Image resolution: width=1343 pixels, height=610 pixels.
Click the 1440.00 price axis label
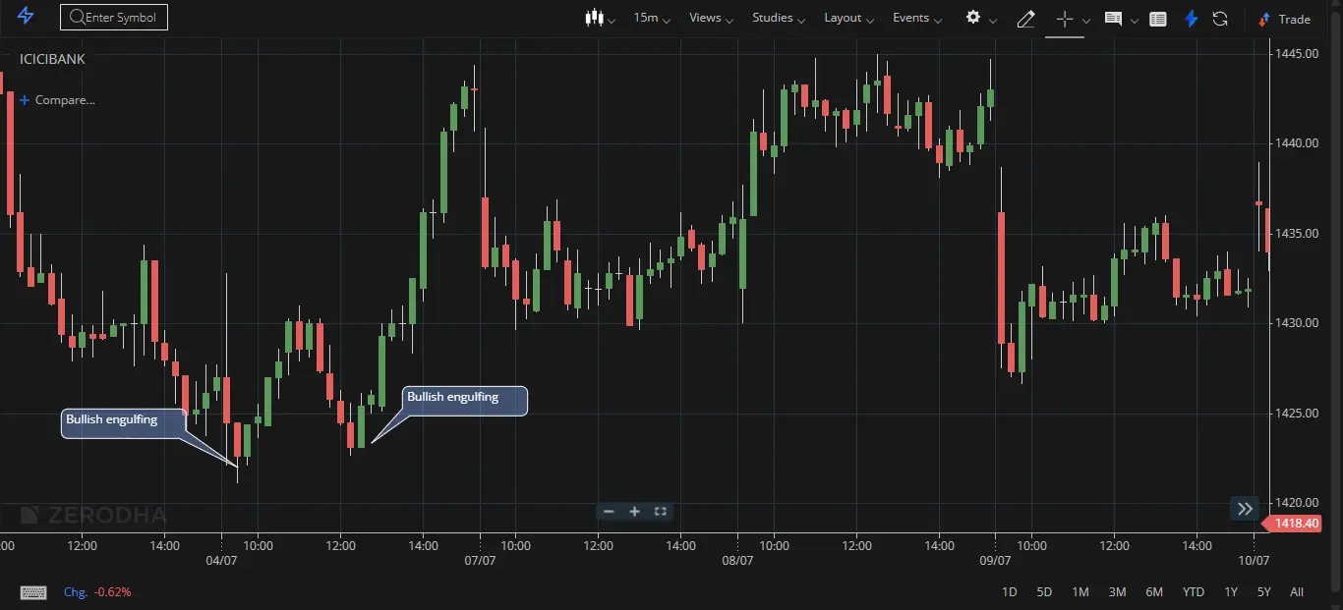coord(1298,143)
